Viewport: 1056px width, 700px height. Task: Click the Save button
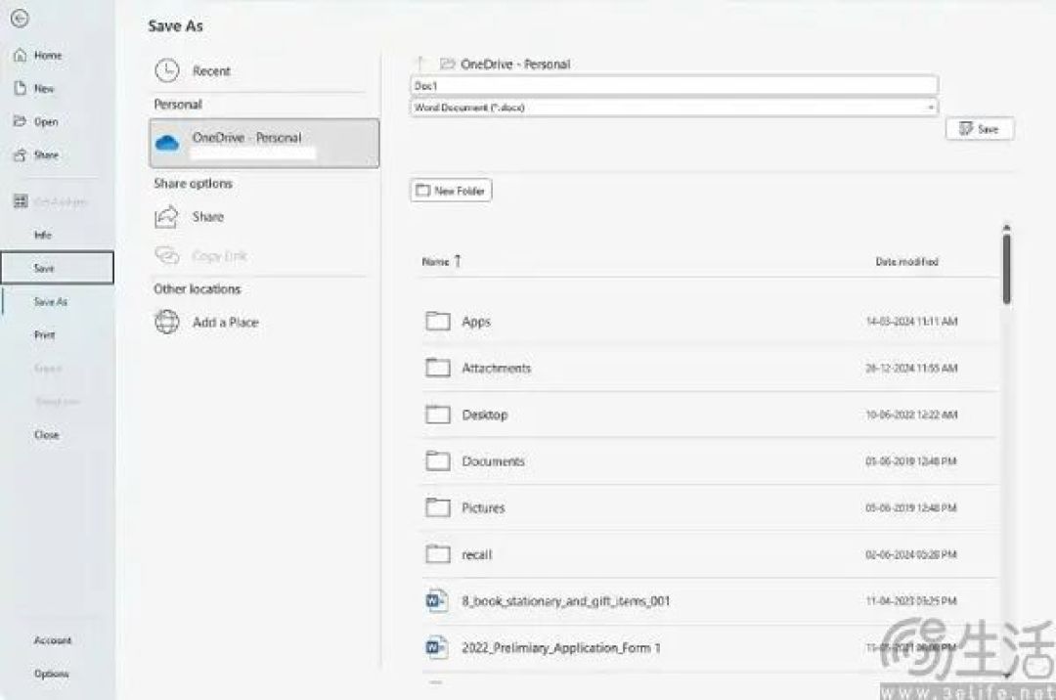click(x=980, y=129)
